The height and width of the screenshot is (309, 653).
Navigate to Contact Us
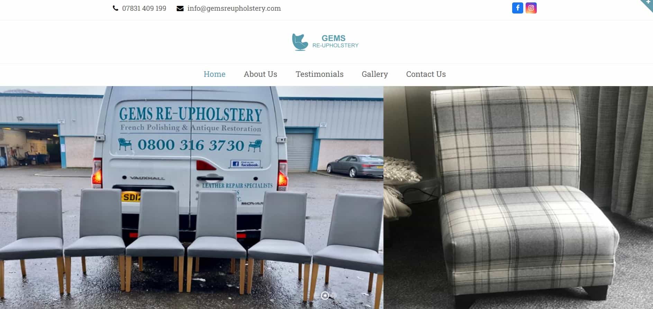pos(426,74)
